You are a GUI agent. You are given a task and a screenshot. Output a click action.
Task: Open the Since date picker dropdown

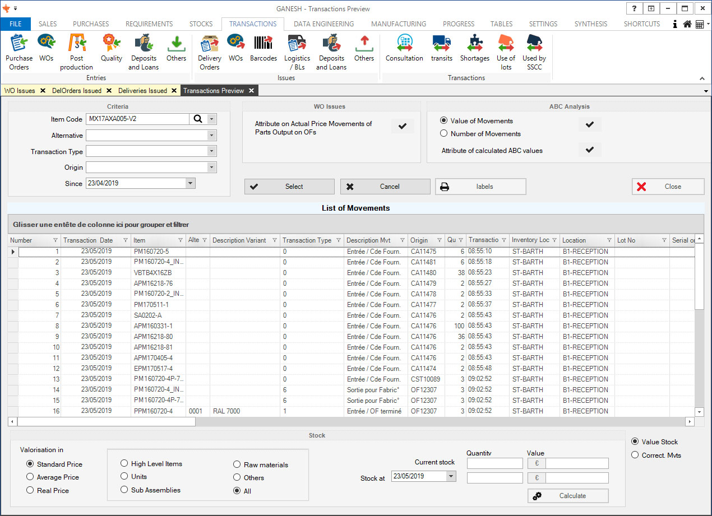click(190, 183)
